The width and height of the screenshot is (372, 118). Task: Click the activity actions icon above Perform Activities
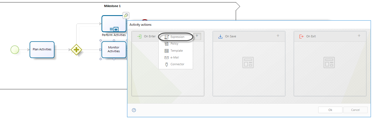(x=126, y=15)
